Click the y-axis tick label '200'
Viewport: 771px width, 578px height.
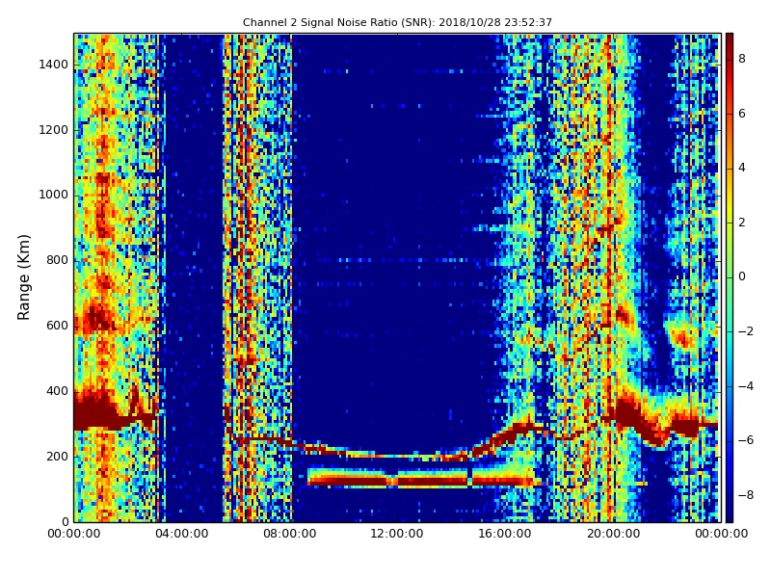[58, 457]
